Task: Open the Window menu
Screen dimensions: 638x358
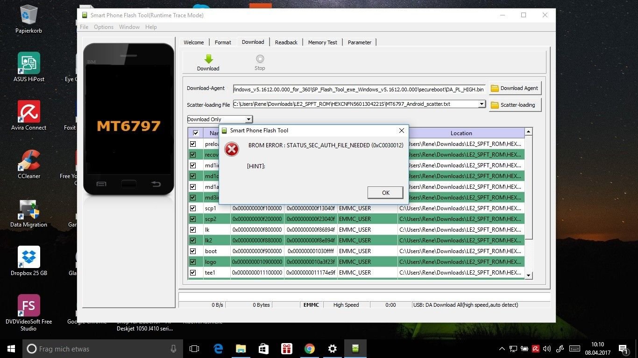Action: pos(129,27)
